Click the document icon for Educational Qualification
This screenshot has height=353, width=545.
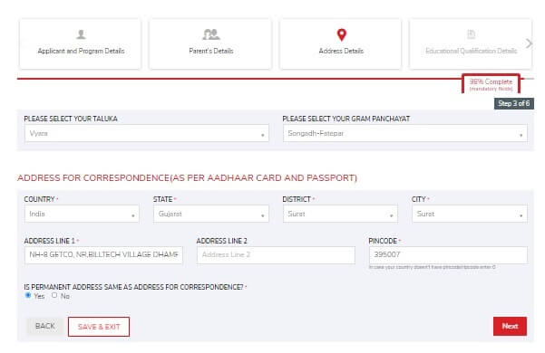coord(471,34)
